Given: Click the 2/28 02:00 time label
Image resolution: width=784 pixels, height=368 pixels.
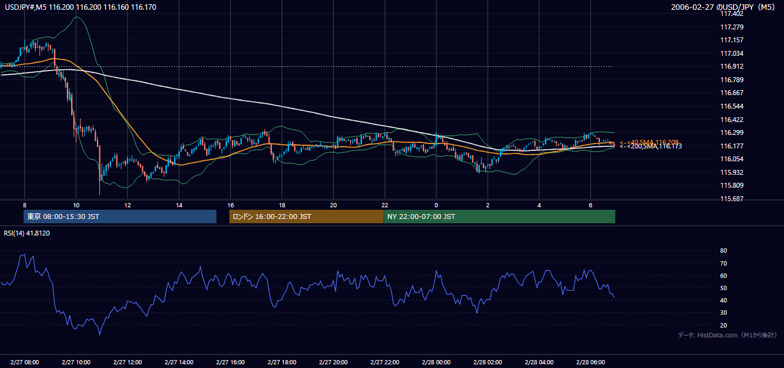Looking at the screenshot, I should (x=488, y=362).
